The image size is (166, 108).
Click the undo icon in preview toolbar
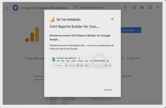pyautogui.click(x=70, y=66)
